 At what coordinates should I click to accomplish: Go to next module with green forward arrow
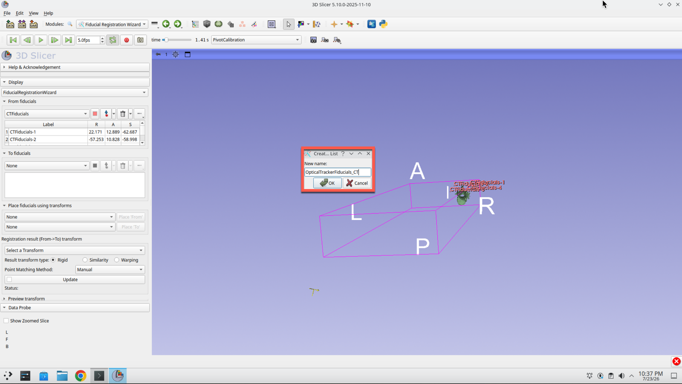tap(177, 24)
